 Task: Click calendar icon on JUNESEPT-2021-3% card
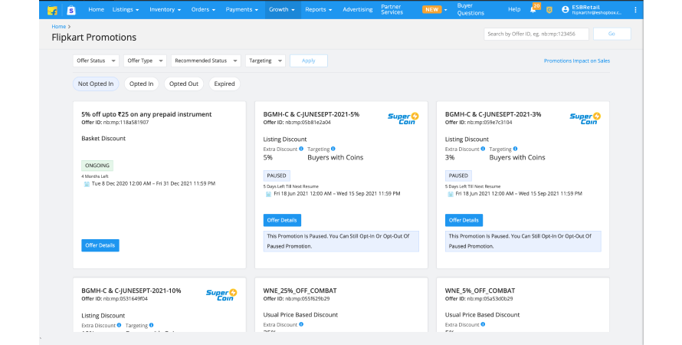click(450, 194)
